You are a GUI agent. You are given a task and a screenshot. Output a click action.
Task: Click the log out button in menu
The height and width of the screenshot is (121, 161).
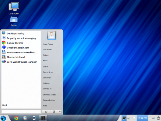pos(54,112)
